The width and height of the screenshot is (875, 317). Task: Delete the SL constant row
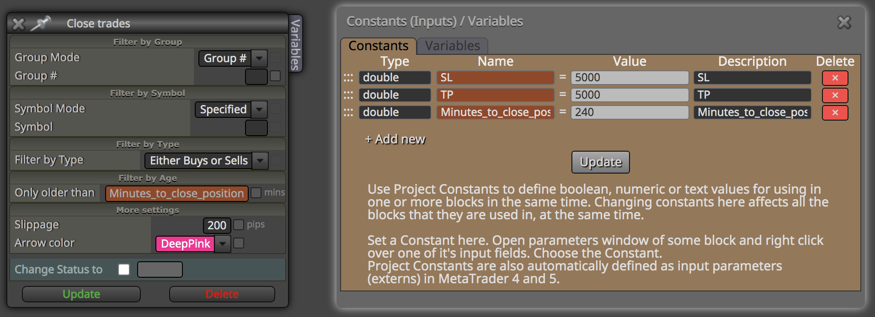pos(835,78)
